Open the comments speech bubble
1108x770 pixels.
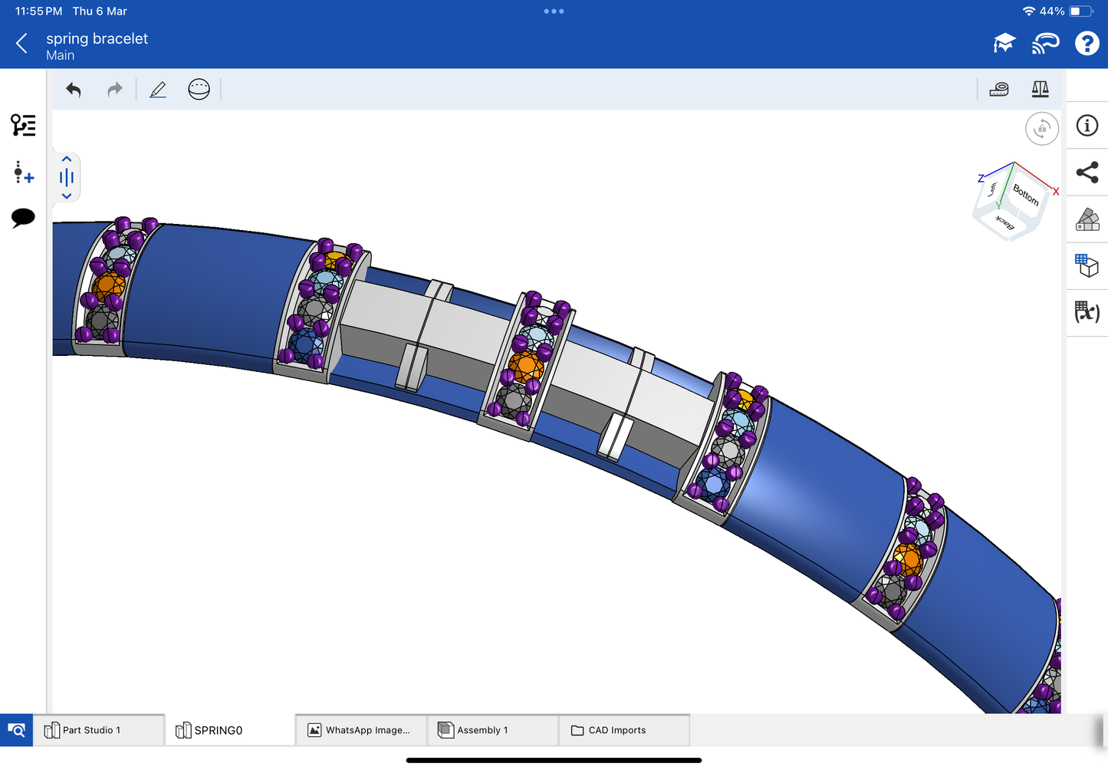click(23, 218)
